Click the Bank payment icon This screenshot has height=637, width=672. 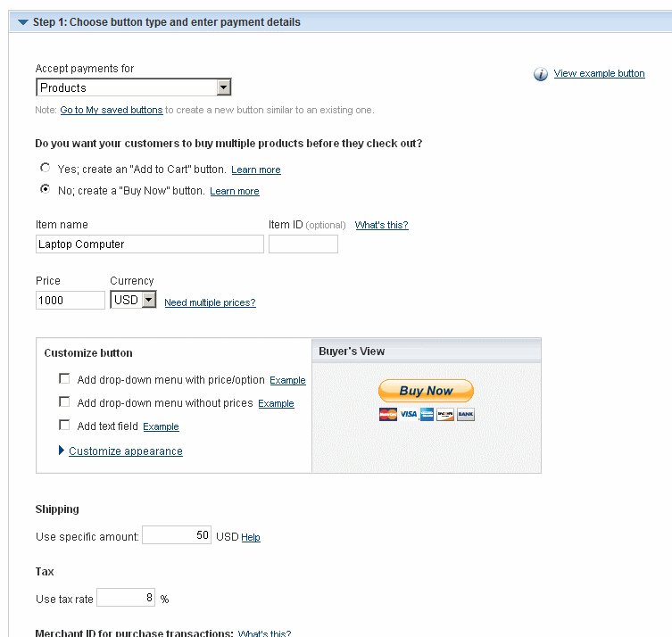[466, 414]
